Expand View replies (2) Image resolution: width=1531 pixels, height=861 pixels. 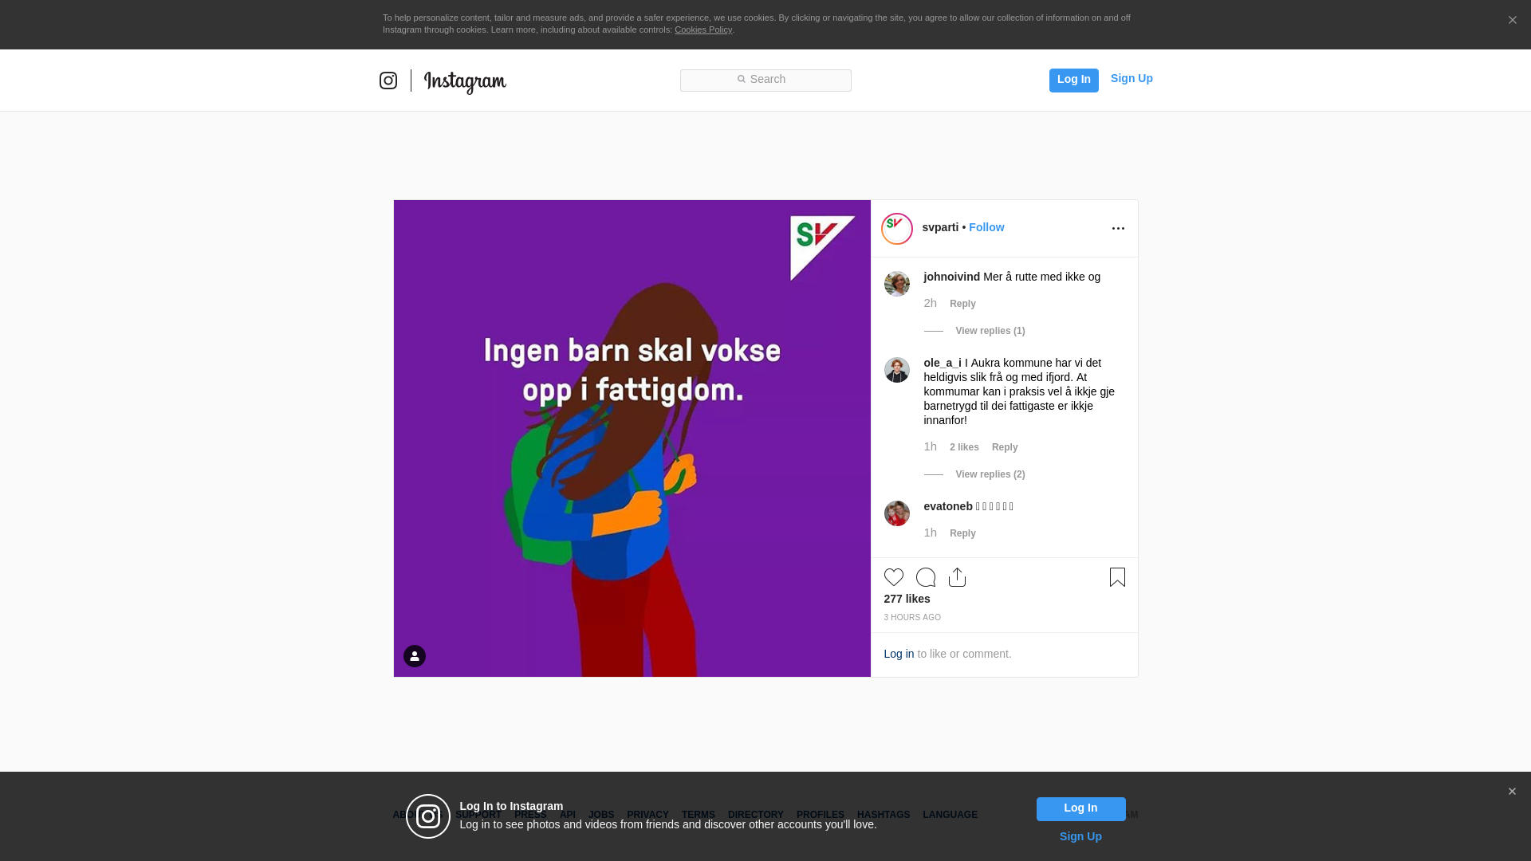[x=990, y=474]
